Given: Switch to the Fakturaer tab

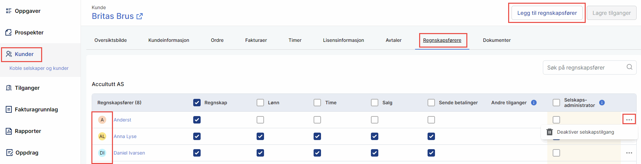Looking at the screenshot, I should (256, 40).
